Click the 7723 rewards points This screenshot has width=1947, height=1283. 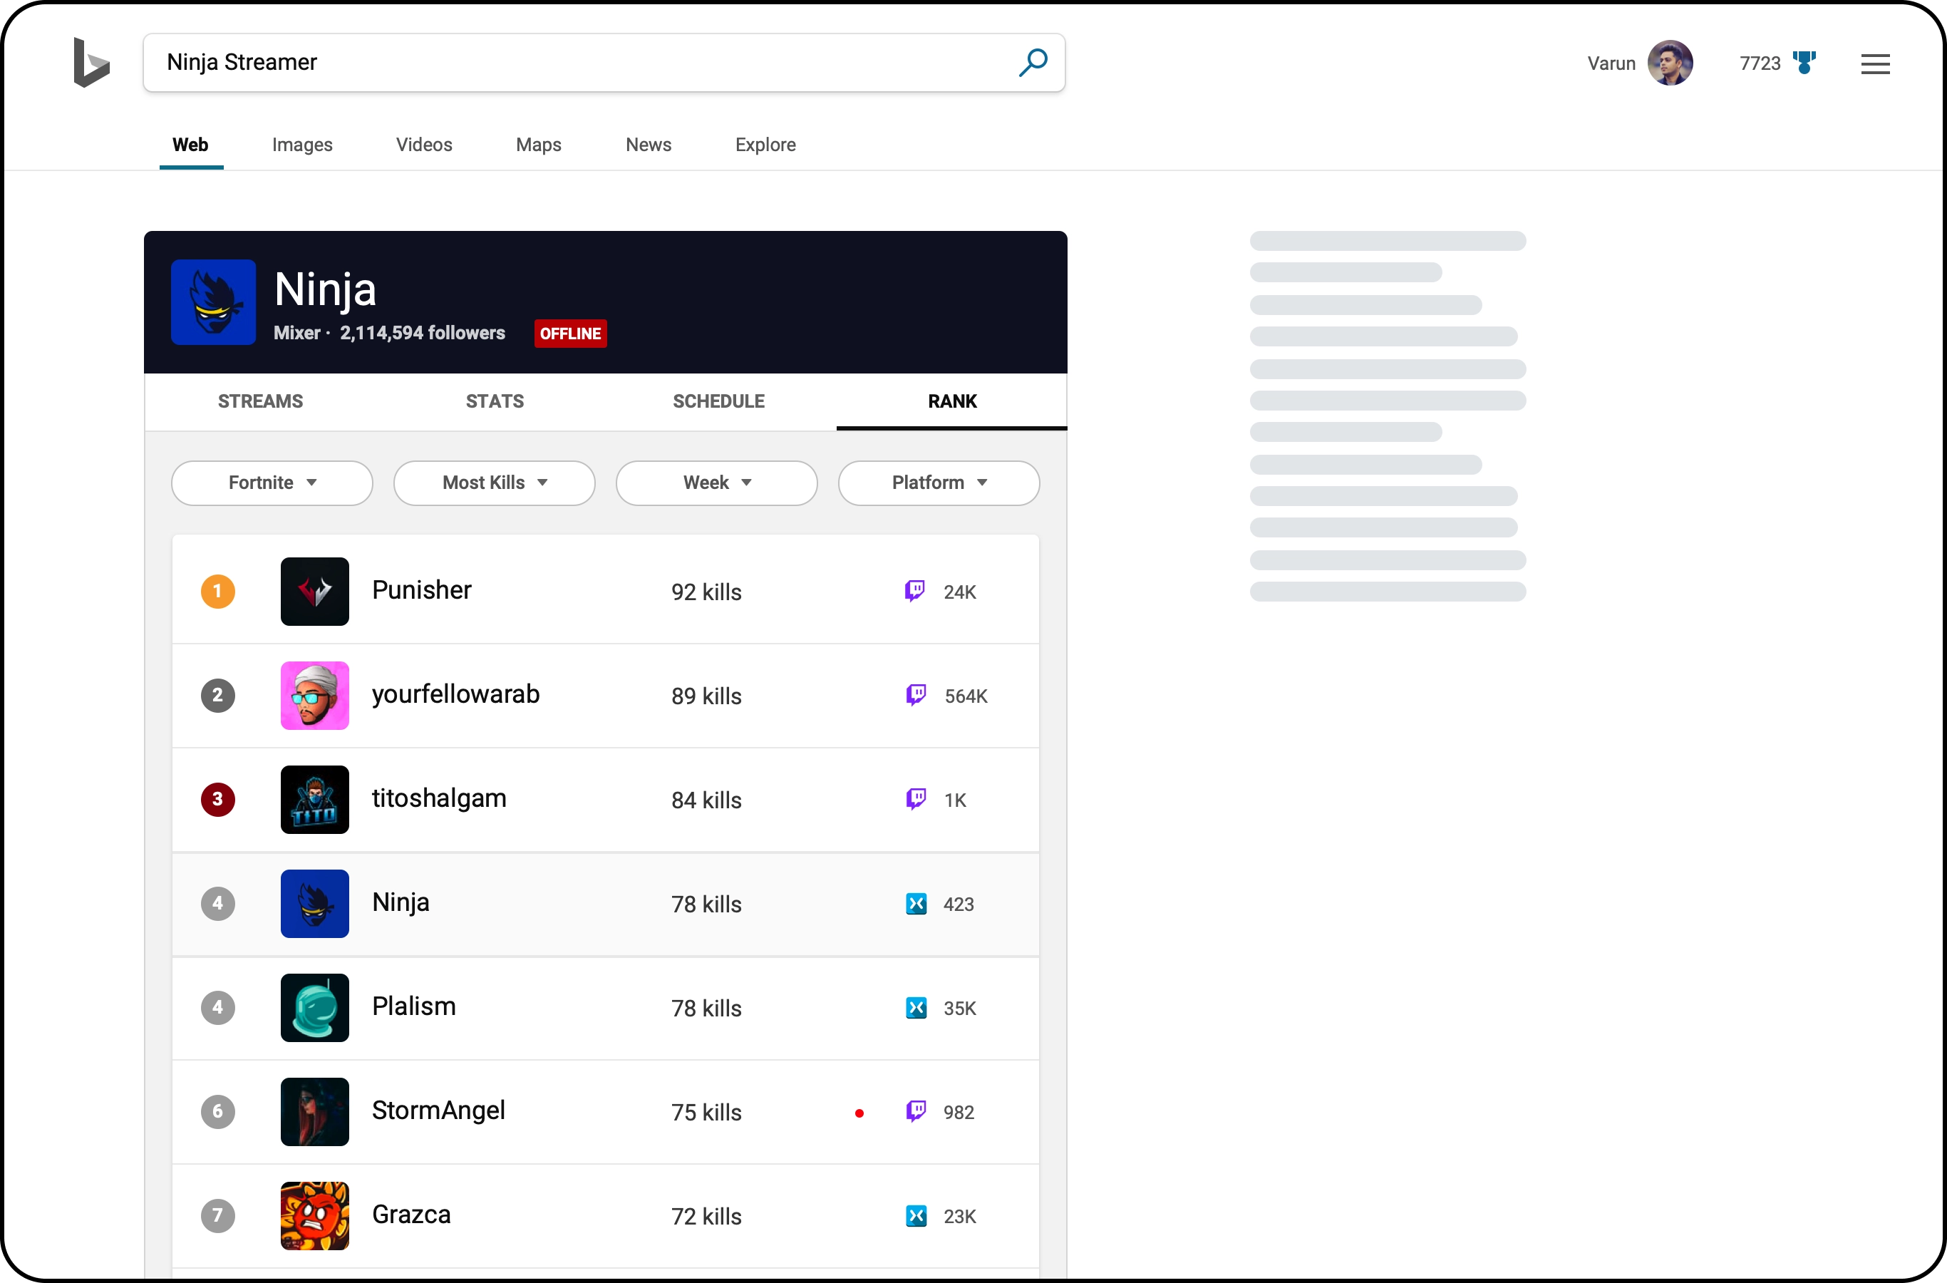1760,63
